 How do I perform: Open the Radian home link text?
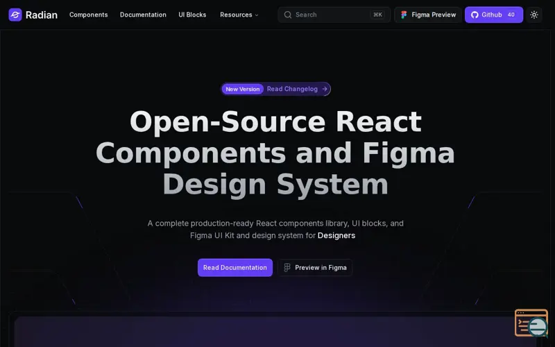tap(42, 15)
